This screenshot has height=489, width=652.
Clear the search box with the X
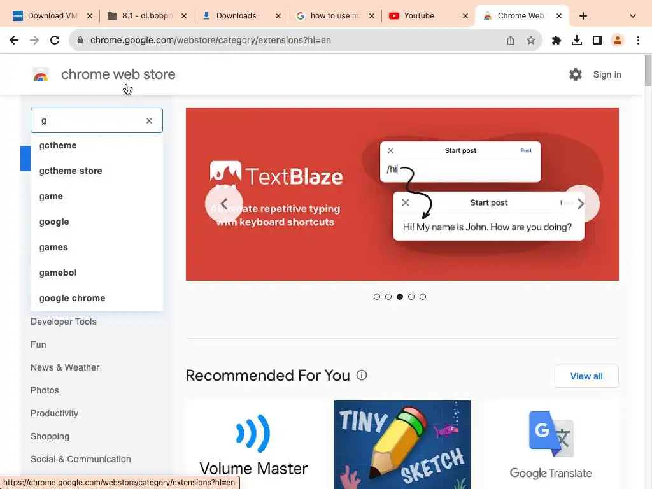tap(149, 120)
